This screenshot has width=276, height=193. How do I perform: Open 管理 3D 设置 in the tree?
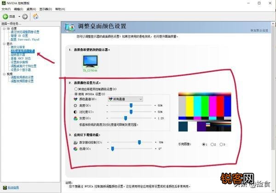tap(19, 36)
